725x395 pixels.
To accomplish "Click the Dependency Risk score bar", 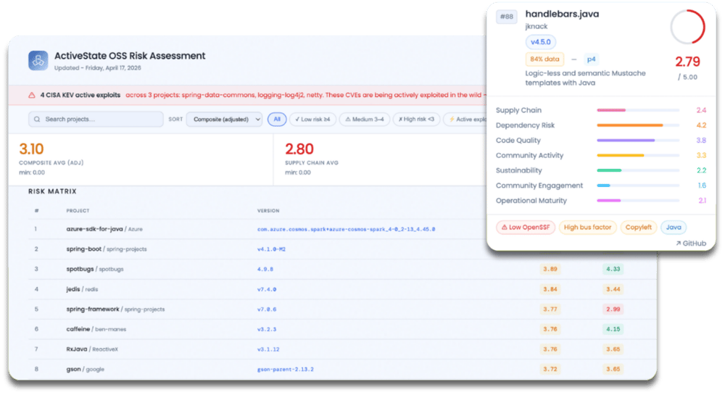I will click(x=637, y=125).
